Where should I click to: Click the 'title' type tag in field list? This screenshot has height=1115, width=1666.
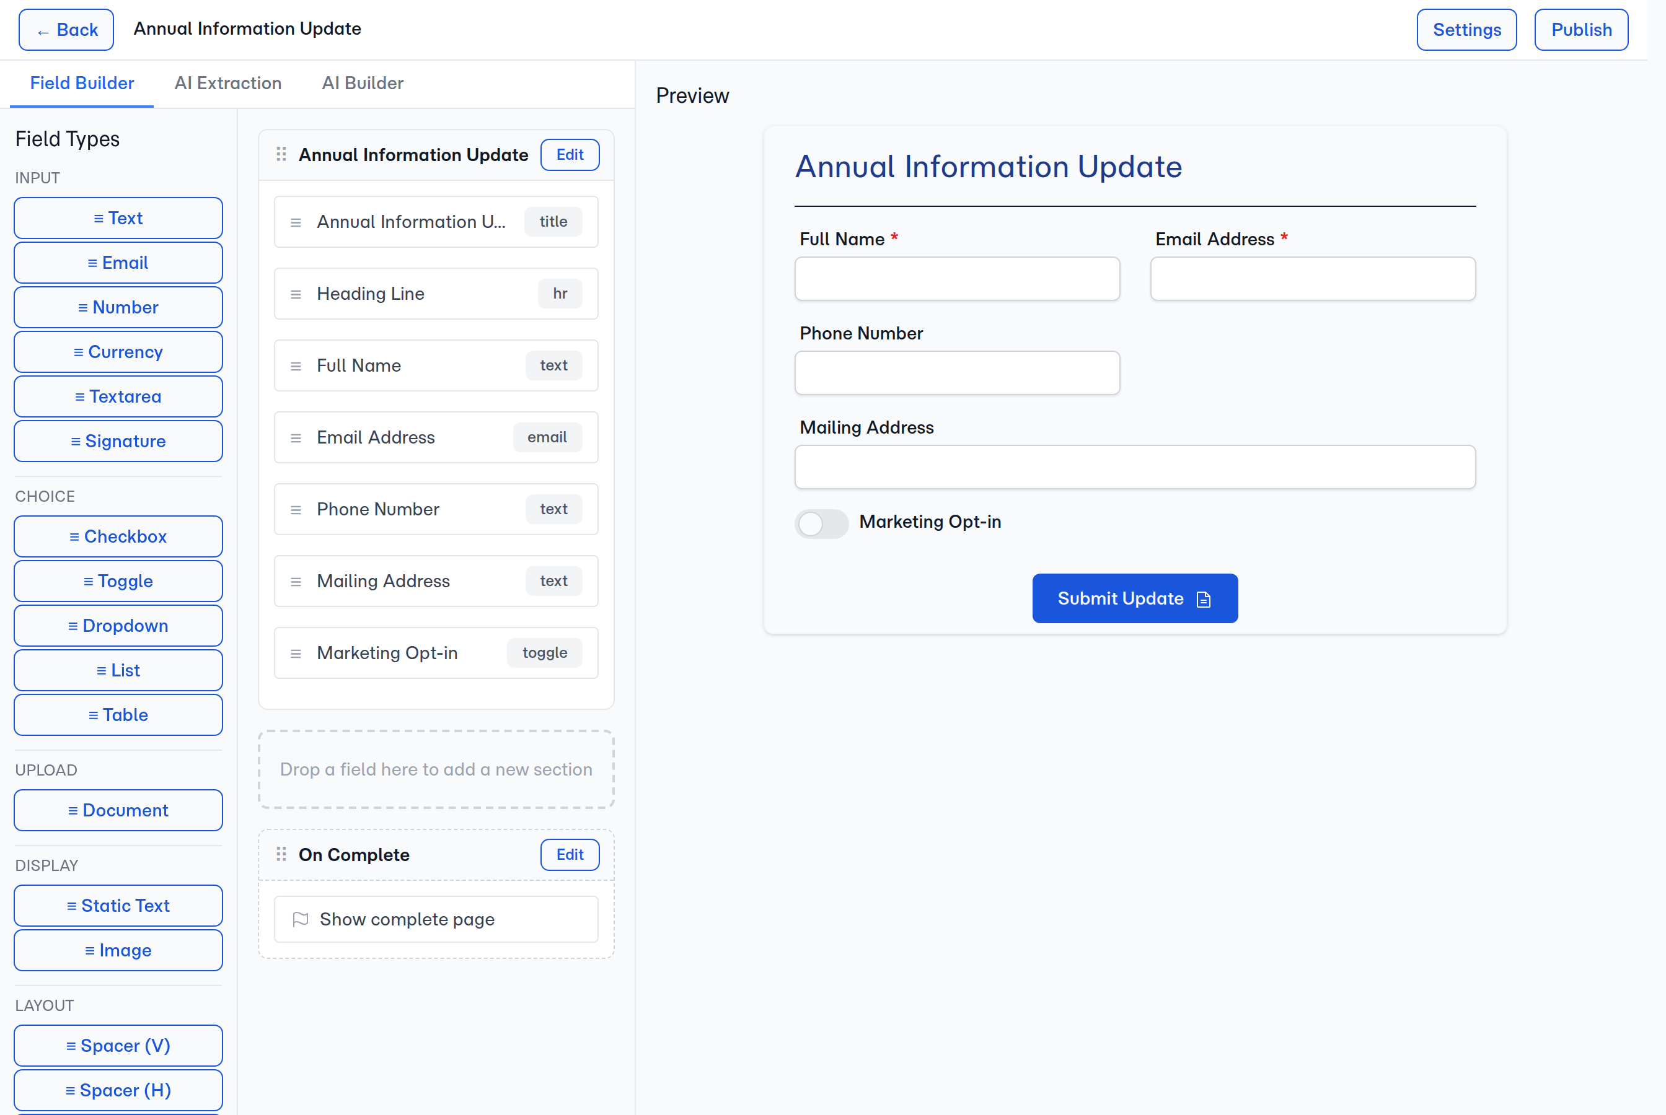point(553,222)
